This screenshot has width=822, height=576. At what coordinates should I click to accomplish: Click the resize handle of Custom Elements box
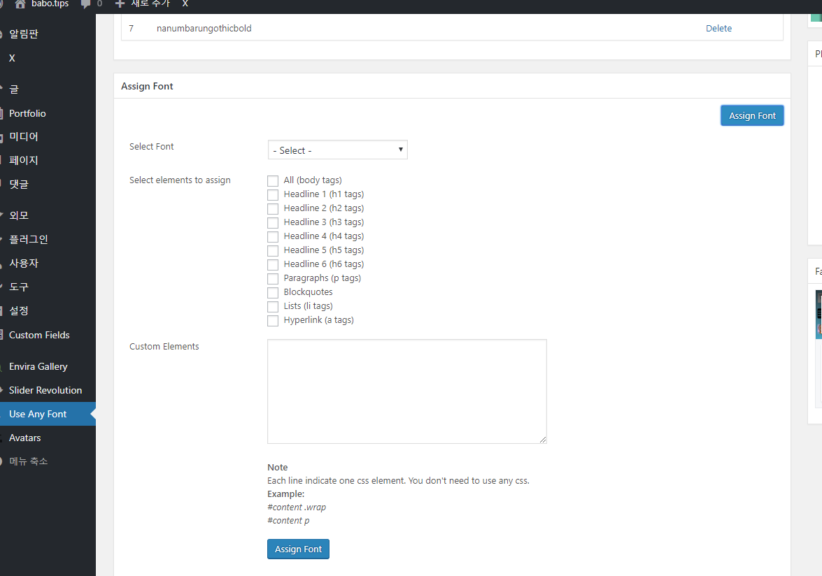click(x=542, y=439)
